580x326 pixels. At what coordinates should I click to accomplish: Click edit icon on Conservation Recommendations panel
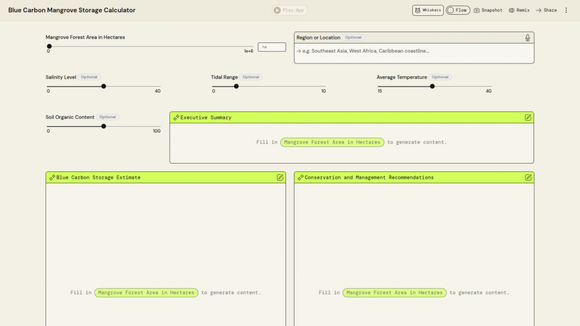528,177
